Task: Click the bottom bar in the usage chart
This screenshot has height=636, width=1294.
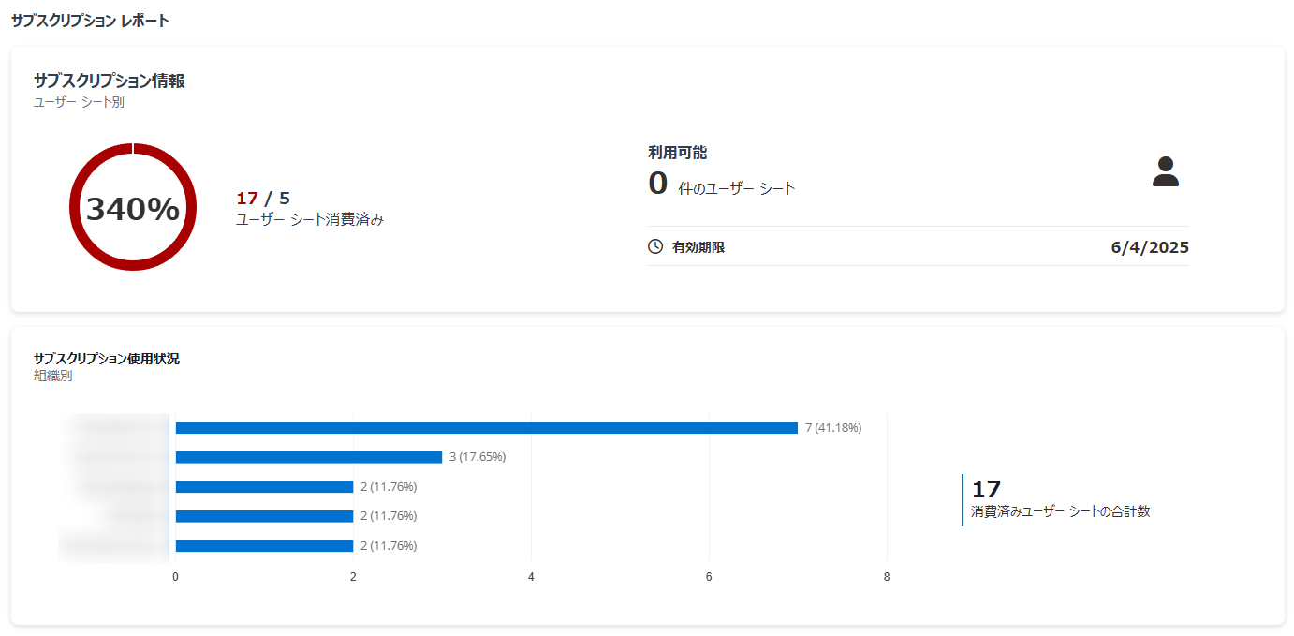Action: (264, 546)
